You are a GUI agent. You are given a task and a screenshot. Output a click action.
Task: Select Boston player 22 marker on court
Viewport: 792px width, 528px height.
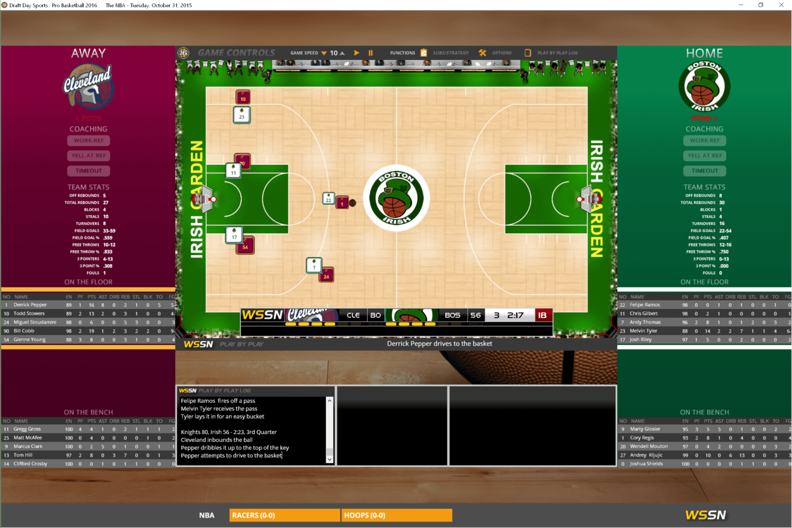pyautogui.click(x=328, y=198)
